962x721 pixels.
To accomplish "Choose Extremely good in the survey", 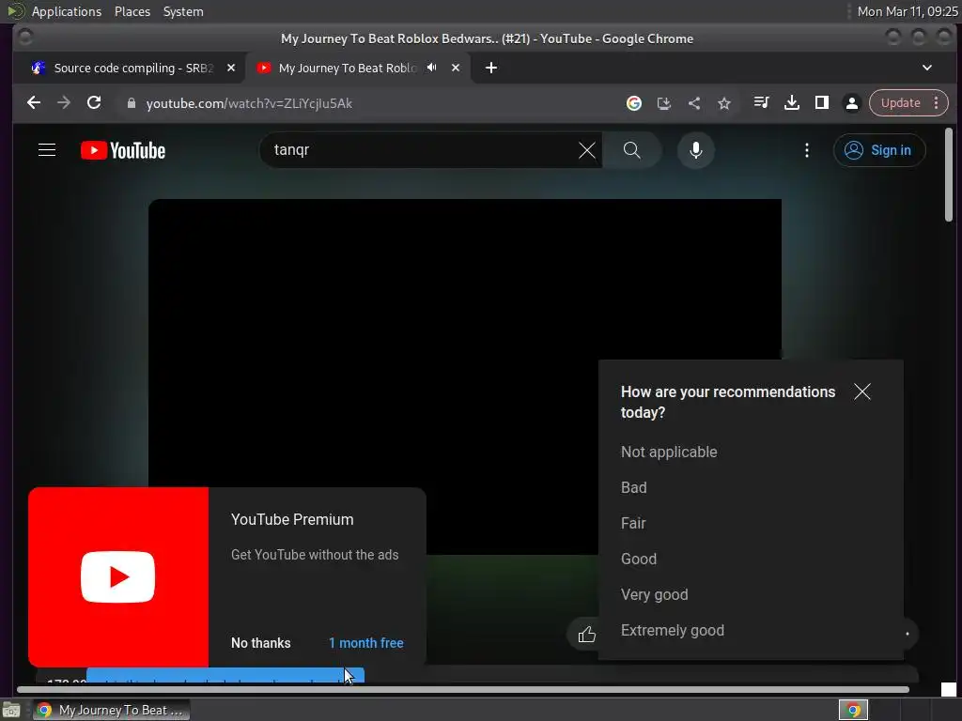I will point(673,630).
